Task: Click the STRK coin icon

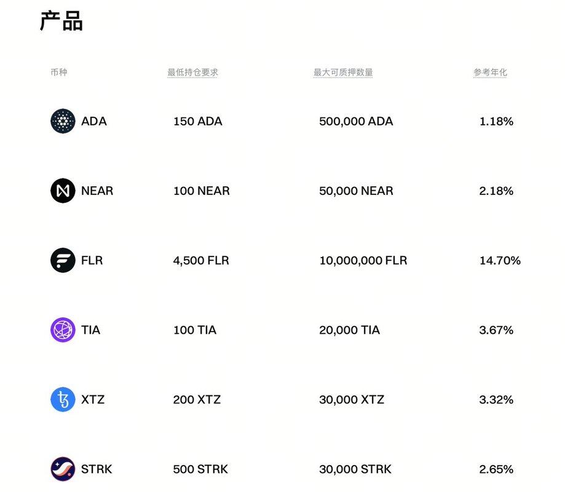Action: [63, 469]
